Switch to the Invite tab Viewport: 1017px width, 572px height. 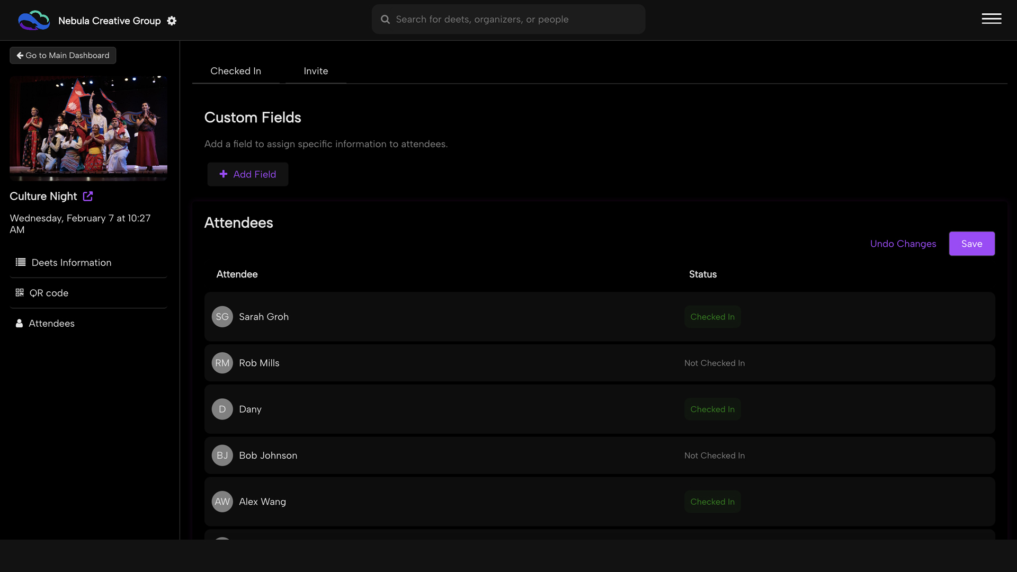(316, 71)
